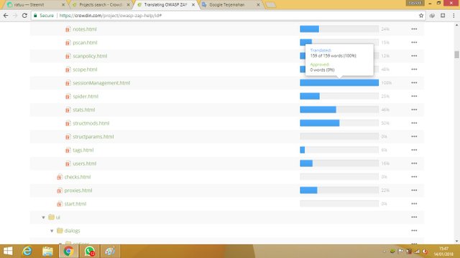Open the three-dot menu for checks.html
Image resolution: width=460 pixels, height=258 pixels.
(414, 177)
